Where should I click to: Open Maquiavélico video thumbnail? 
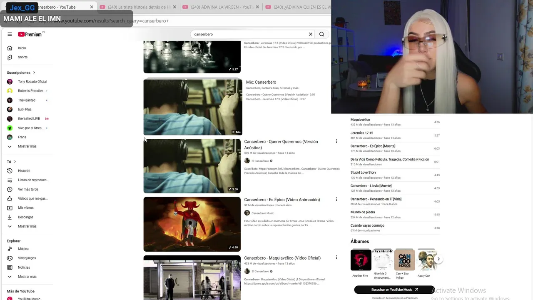[192, 277]
